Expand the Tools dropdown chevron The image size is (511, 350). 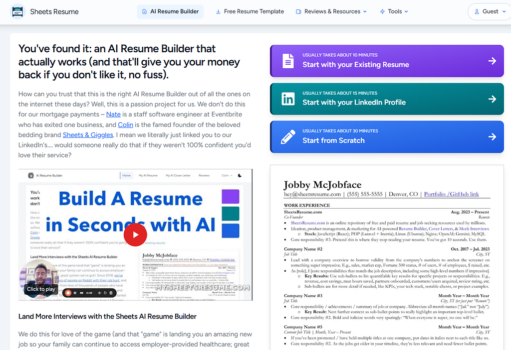tap(406, 12)
